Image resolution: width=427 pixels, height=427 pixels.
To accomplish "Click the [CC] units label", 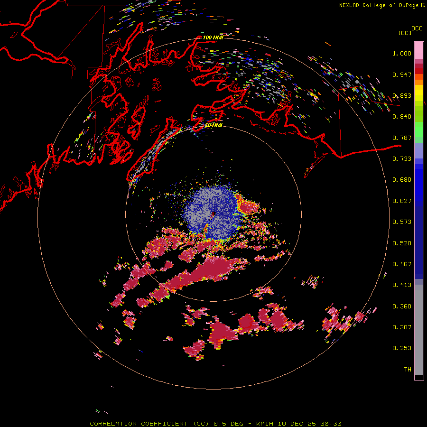I will [x=405, y=33].
